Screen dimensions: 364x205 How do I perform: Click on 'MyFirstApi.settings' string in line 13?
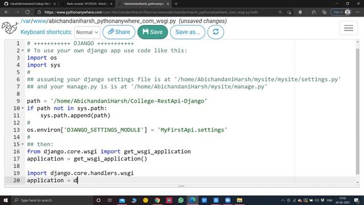click(192, 130)
